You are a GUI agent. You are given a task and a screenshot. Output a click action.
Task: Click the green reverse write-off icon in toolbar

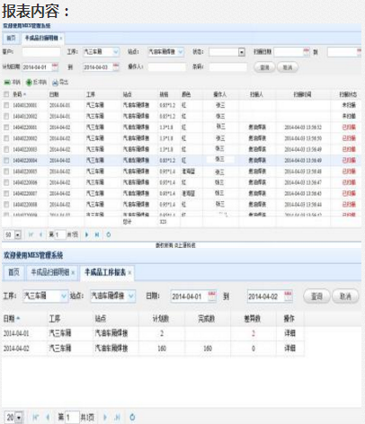click(29, 83)
